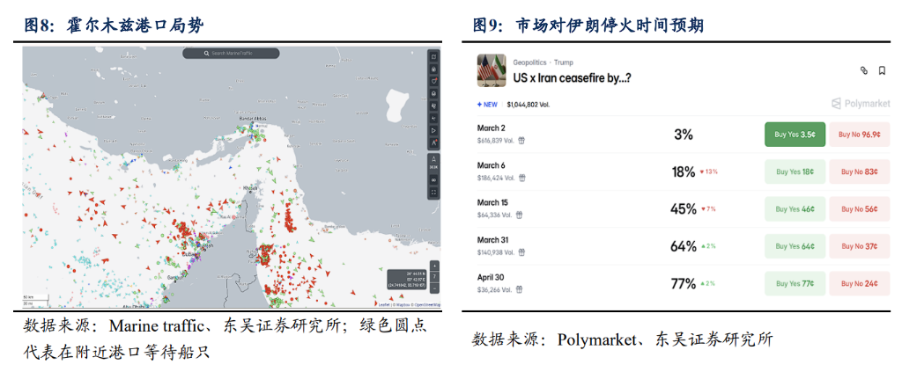Select the March 2 outcome label
This screenshot has height=372, width=902.
[492, 128]
